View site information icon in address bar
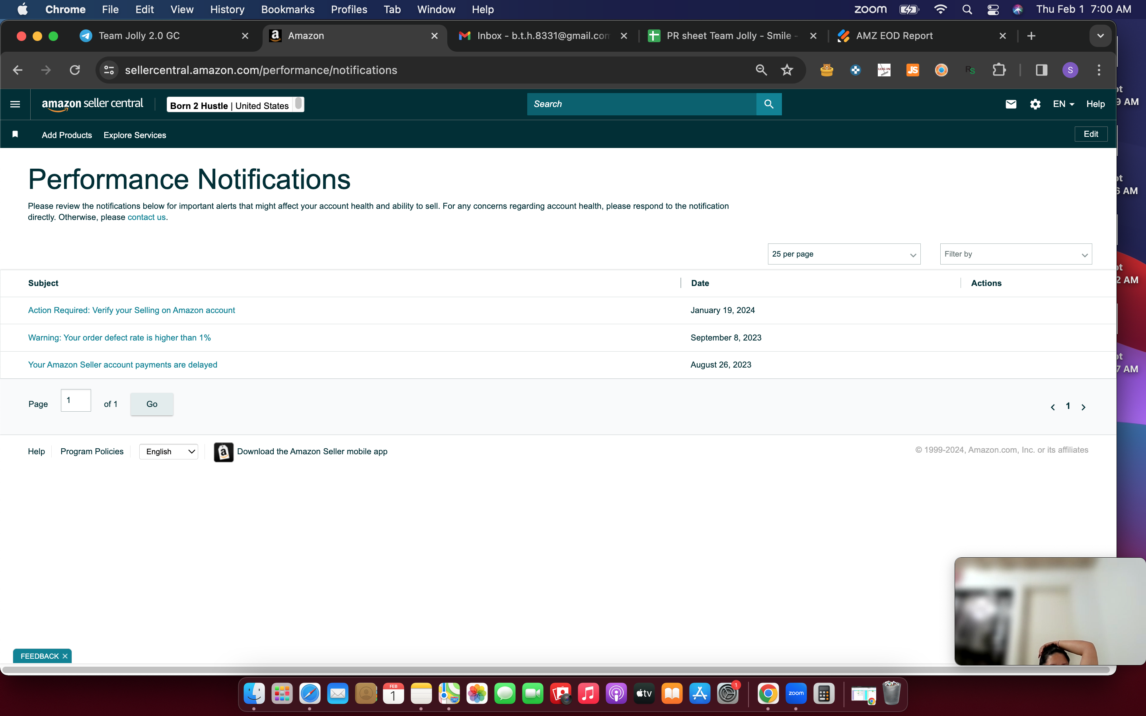 point(109,70)
